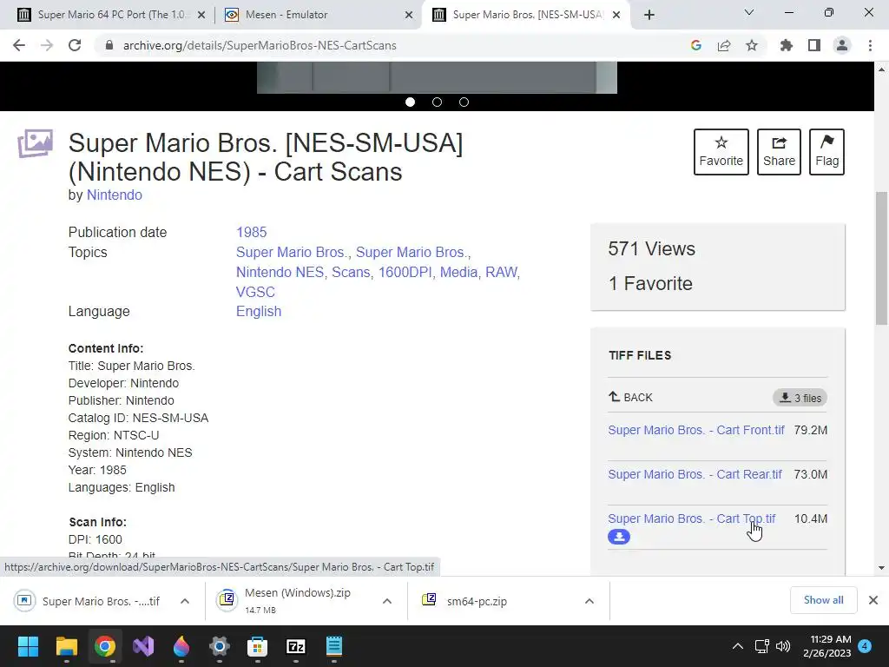Close the Super Mario 64 PC Port tab
Image resolution: width=889 pixels, height=667 pixels.
pos(201,16)
